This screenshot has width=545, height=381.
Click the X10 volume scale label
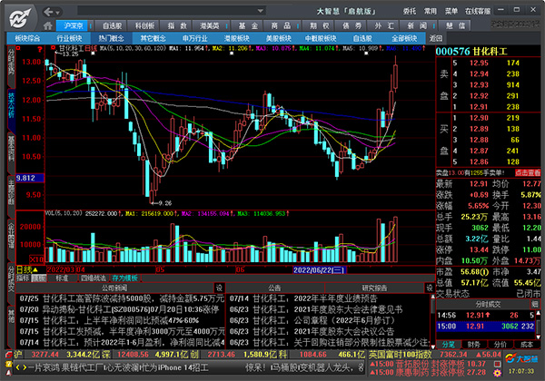coord(36,259)
